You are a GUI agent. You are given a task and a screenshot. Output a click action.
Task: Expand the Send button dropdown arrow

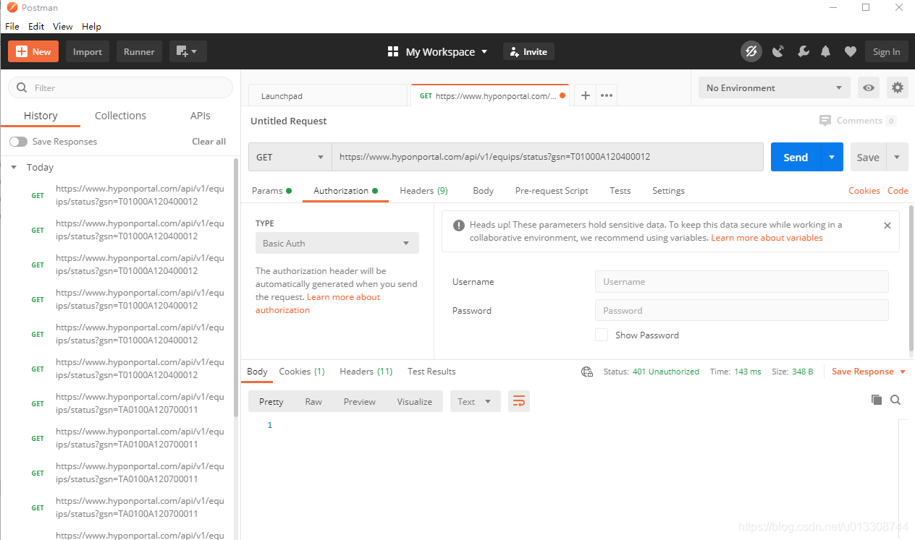[832, 157]
